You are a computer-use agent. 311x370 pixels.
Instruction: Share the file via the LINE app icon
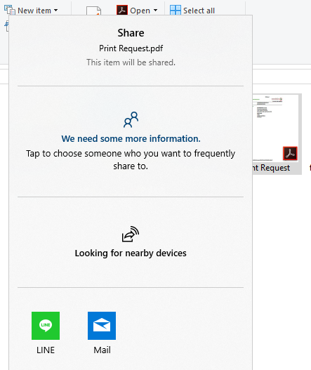(46, 326)
